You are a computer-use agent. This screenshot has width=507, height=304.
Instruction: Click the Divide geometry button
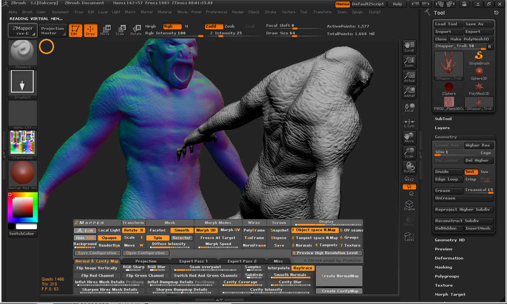coord(449,172)
